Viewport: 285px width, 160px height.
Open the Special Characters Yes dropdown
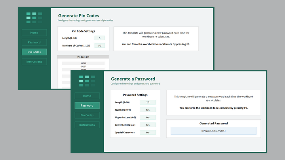148,132
